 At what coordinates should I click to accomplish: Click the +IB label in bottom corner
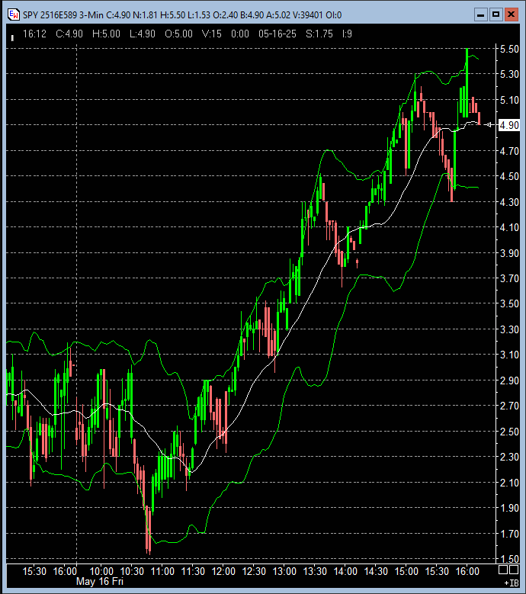(x=512, y=583)
